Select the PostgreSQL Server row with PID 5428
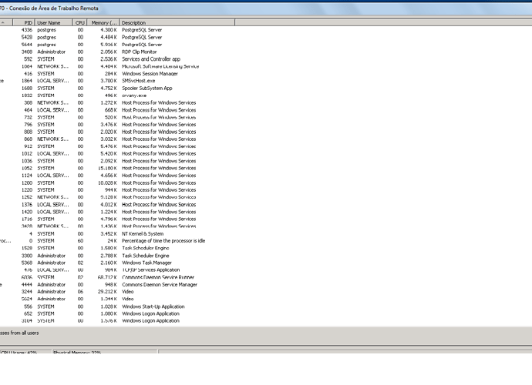Image resolution: width=532 pixels, height=385 pixels. click(x=117, y=37)
